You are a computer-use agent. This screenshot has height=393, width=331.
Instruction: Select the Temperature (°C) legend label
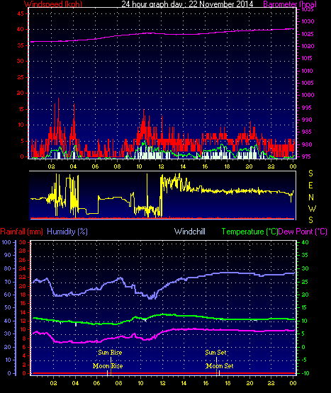[x=249, y=232]
